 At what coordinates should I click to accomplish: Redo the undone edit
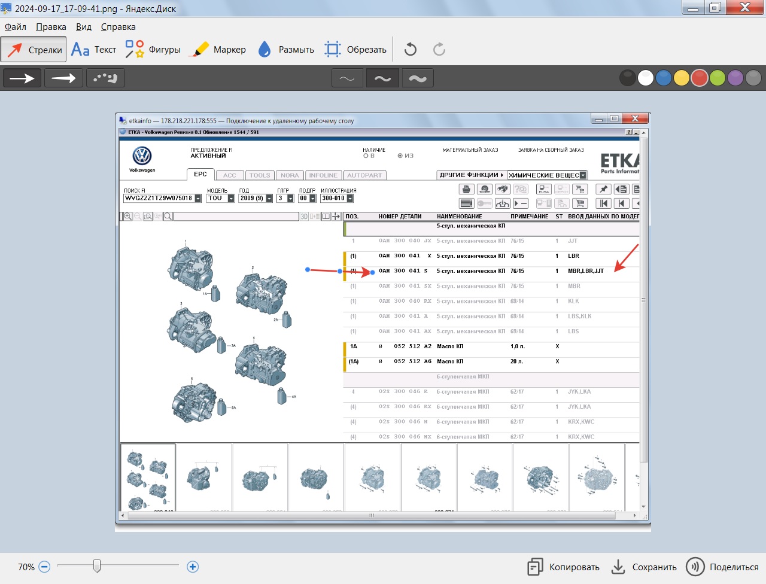click(439, 50)
